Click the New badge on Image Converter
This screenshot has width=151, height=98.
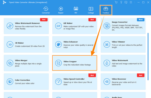click(x=141, y=20)
